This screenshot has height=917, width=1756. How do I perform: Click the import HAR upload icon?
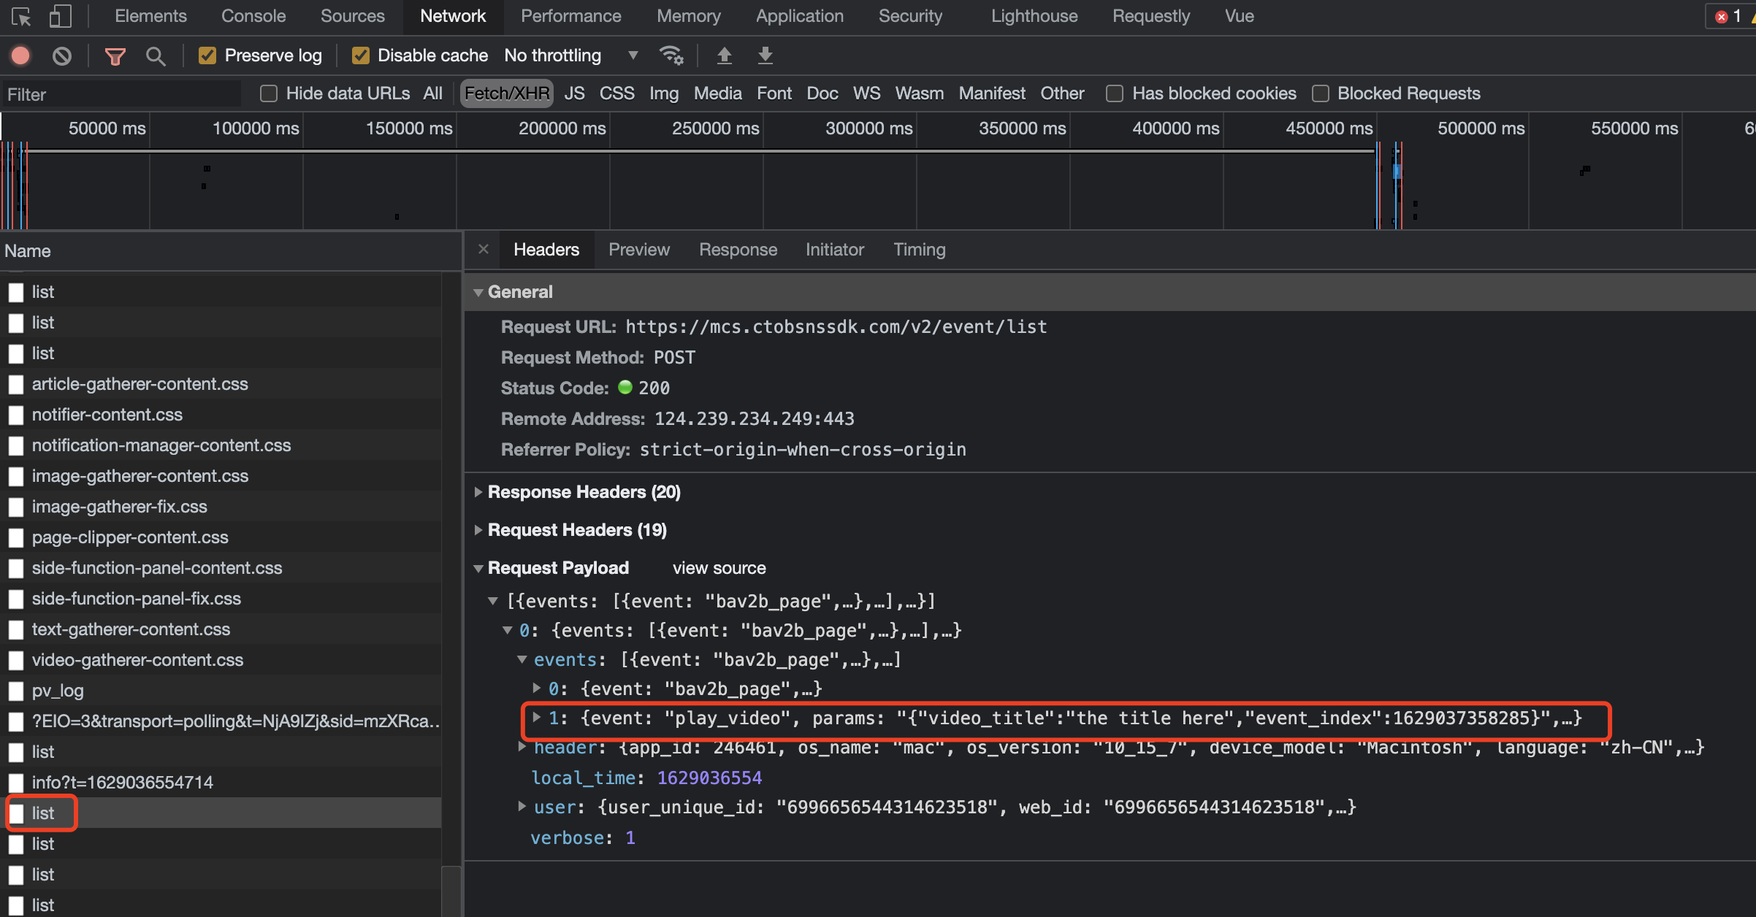[x=724, y=55]
